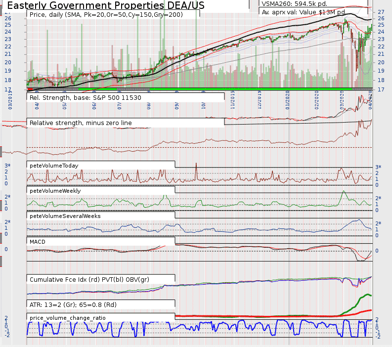Click the 27 value on right price axis
392x347 pixels.
point(381,12)
